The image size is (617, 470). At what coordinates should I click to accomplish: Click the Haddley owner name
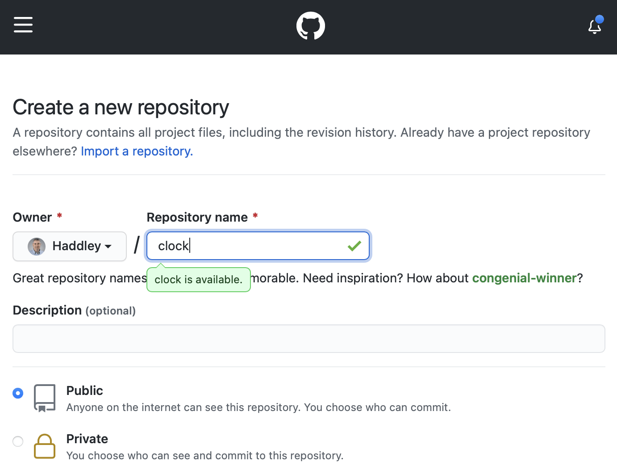[x=77, y=246]
